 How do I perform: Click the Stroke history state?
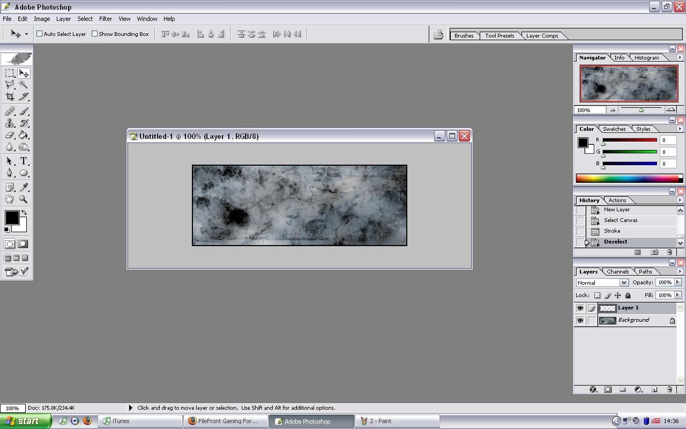tap(612, 231)
